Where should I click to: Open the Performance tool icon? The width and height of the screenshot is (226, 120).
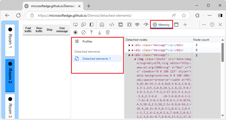[x=146, y=25]
